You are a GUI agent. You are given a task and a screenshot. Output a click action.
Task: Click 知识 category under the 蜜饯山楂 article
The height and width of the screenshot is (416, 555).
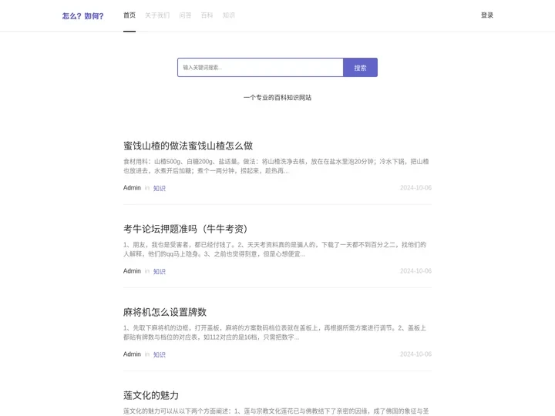point(160,188)
